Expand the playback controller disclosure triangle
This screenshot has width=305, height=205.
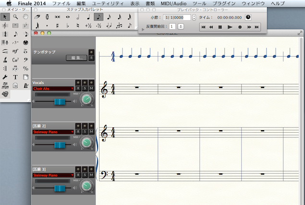click(x=143, y=30)
